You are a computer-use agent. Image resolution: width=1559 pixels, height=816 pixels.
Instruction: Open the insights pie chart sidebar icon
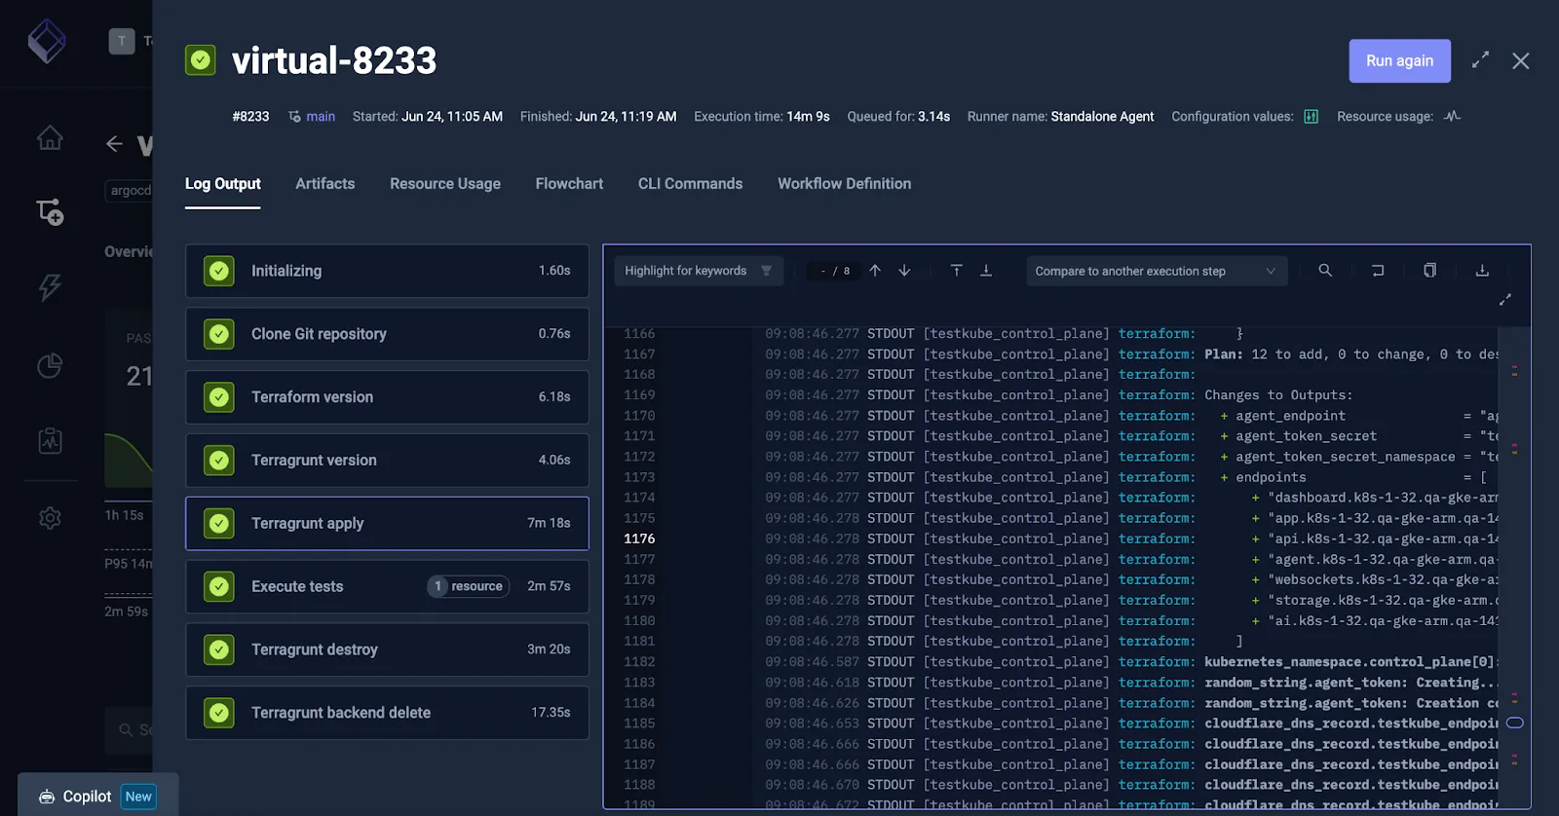click(x=50, y=365)
